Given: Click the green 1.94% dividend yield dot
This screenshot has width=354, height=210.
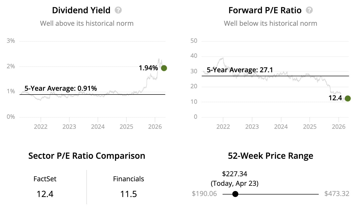Looking at the screenshot, I should coord(164,68).
